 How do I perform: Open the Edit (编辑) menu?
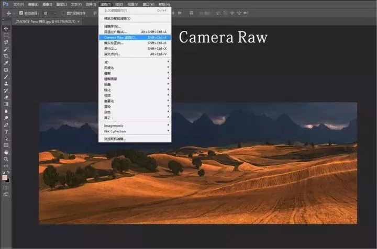33,4
